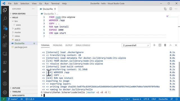Kill terminal with trash icon
This screenshot has width=180, height=101.
(x=165, y=45)
